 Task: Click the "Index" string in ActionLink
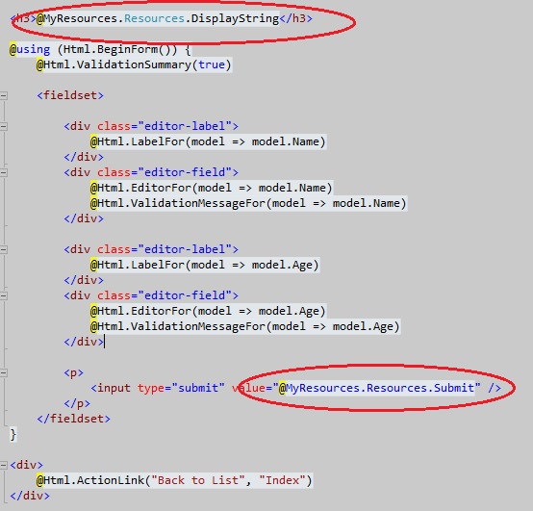282,480
